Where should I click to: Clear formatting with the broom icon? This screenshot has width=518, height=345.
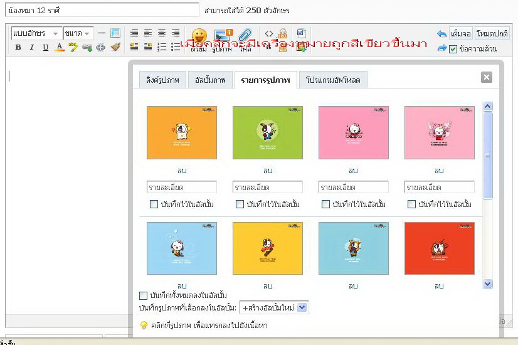pos(115,47)
